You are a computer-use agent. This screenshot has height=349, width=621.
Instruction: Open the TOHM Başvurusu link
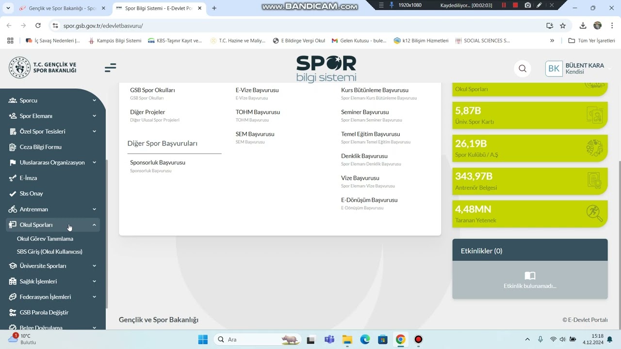258,112
